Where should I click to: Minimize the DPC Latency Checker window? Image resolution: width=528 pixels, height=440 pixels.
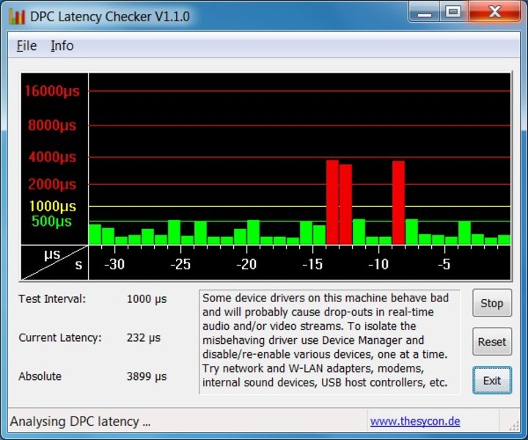(425, 12)
